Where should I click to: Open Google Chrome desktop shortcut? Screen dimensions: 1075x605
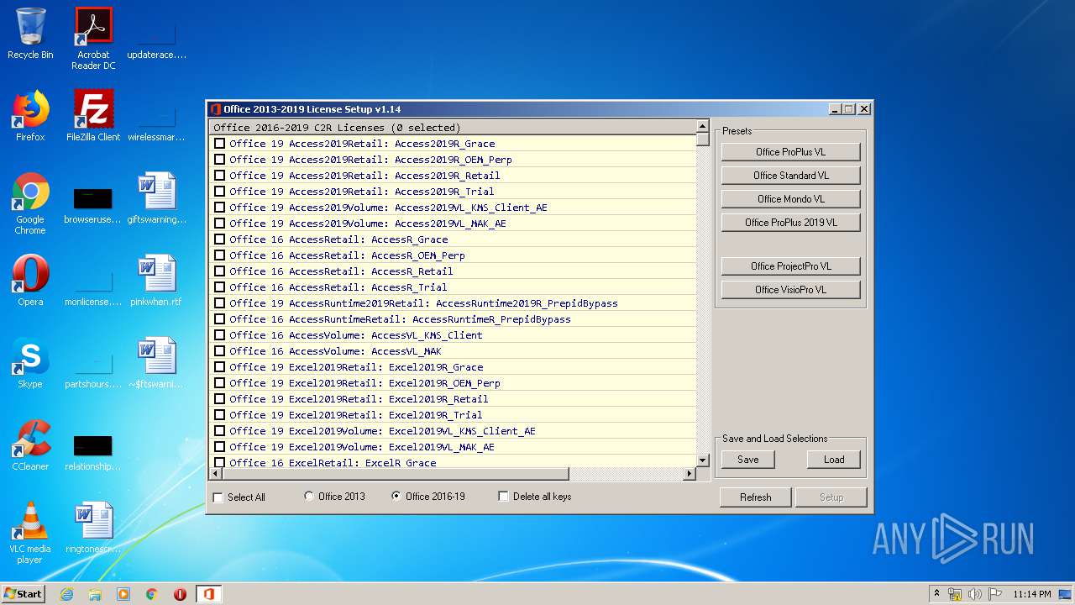click(30, 203)
